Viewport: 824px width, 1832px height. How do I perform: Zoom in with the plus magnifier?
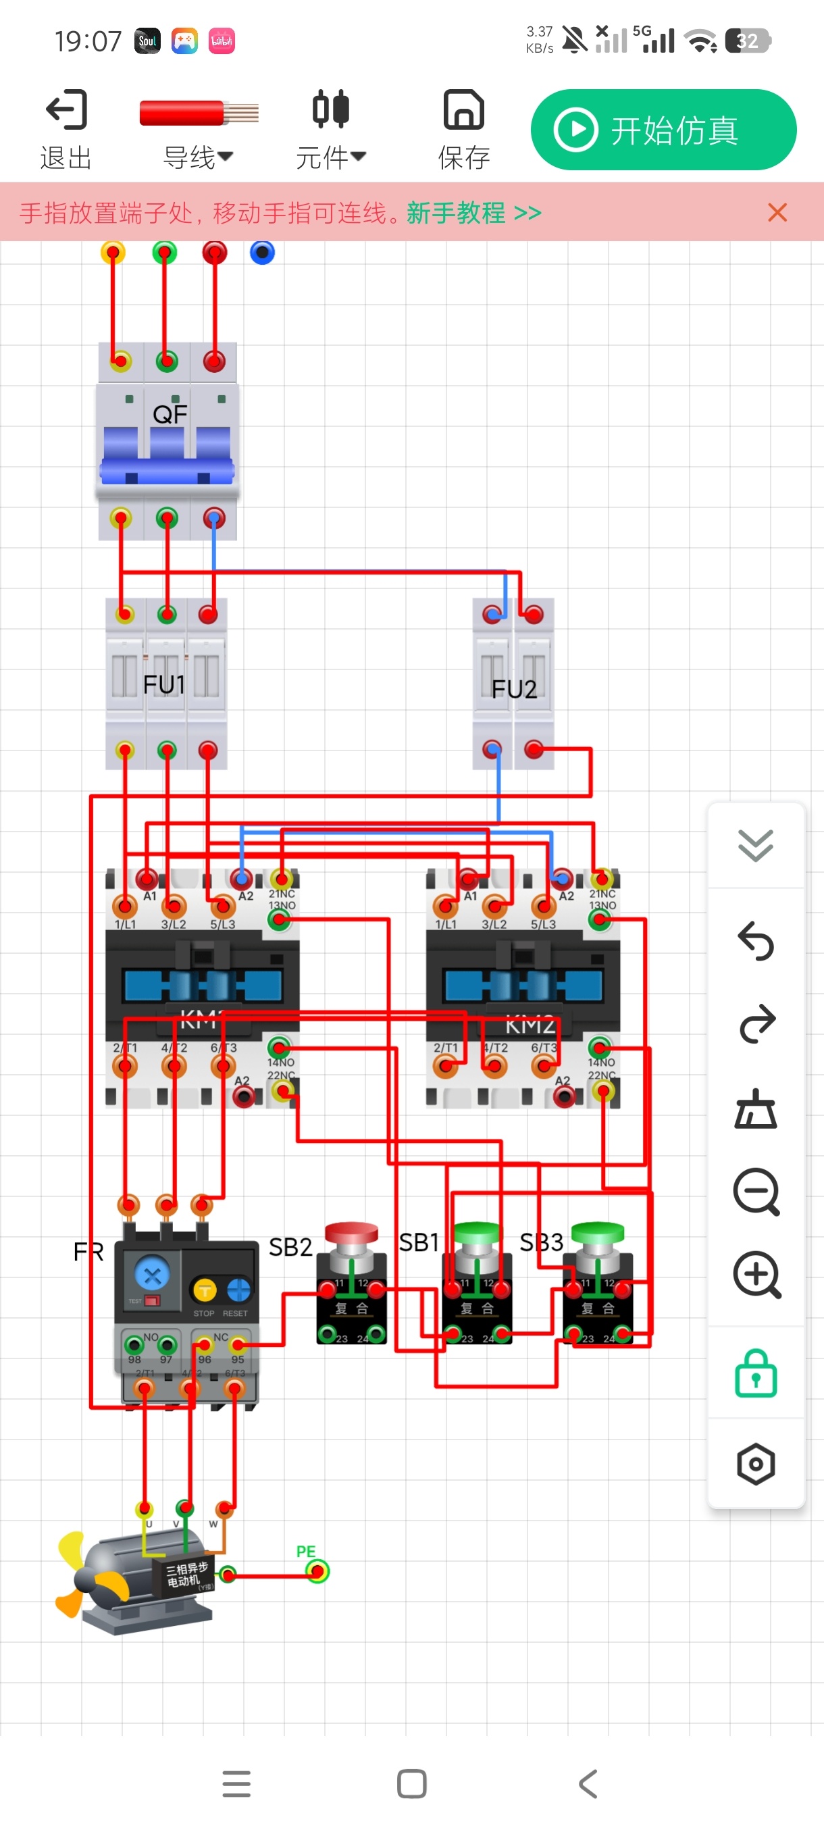[x=756, y=1275]
